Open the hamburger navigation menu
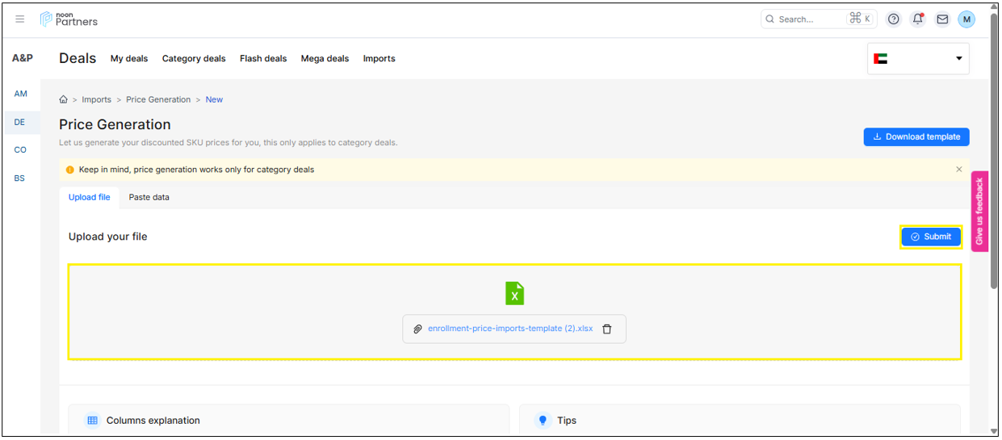This screenshot has height=440, width=1002. (x=20, y=19)
